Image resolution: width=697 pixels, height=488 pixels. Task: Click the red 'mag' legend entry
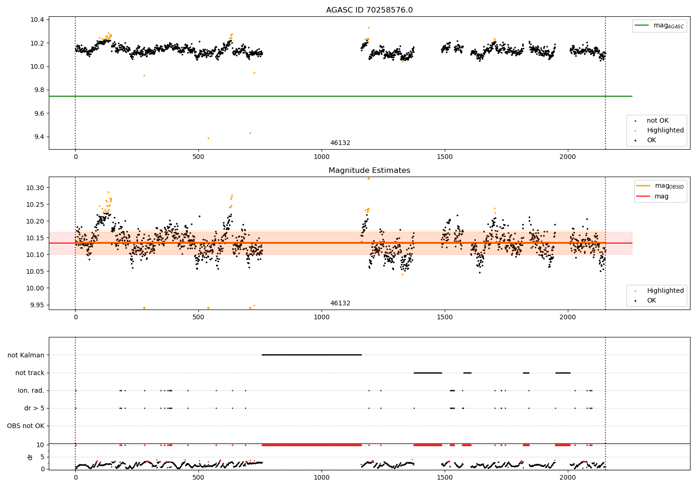coord(653,197)
